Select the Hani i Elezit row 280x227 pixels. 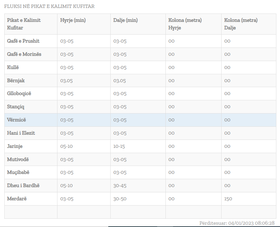pyautogui.click(x=21, y=133)
